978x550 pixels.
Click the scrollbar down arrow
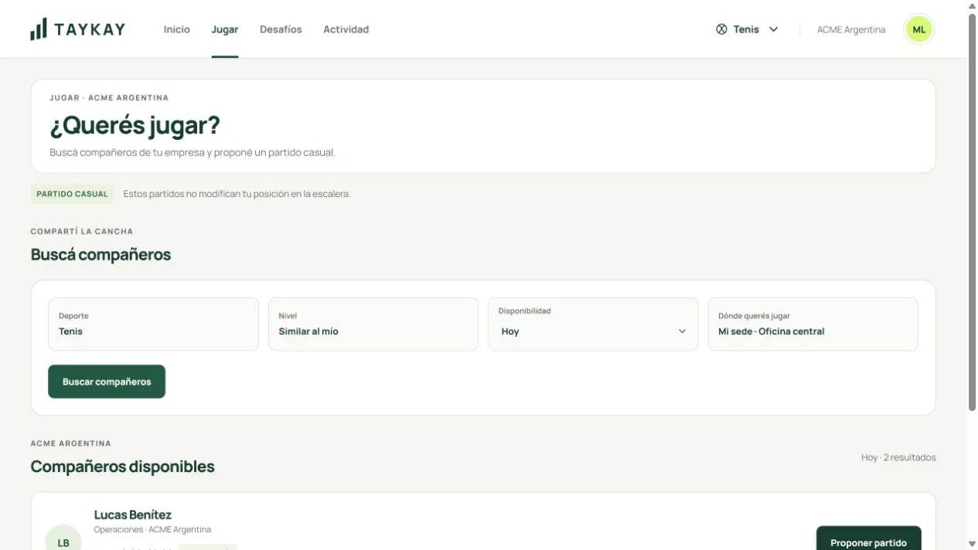[973, 544]
